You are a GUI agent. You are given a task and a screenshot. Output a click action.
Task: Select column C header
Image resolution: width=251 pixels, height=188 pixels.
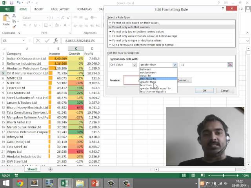76,49
